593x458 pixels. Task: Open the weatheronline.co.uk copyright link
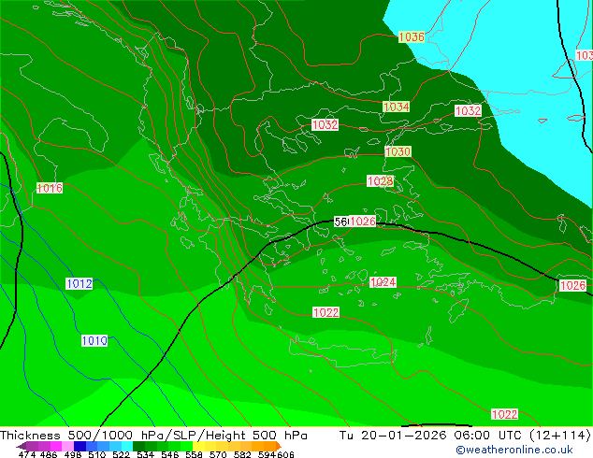(513, 450)
